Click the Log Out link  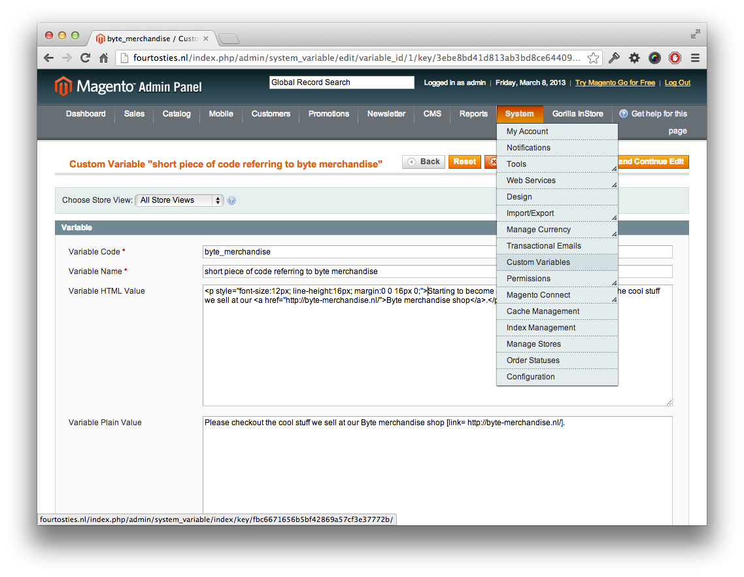click(x=677, y=82)
